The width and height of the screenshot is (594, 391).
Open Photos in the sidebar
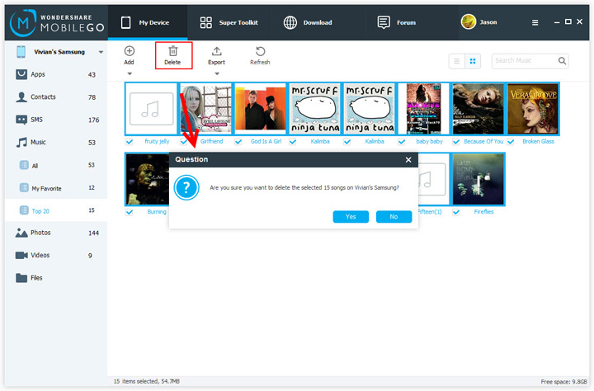(56, 233)
